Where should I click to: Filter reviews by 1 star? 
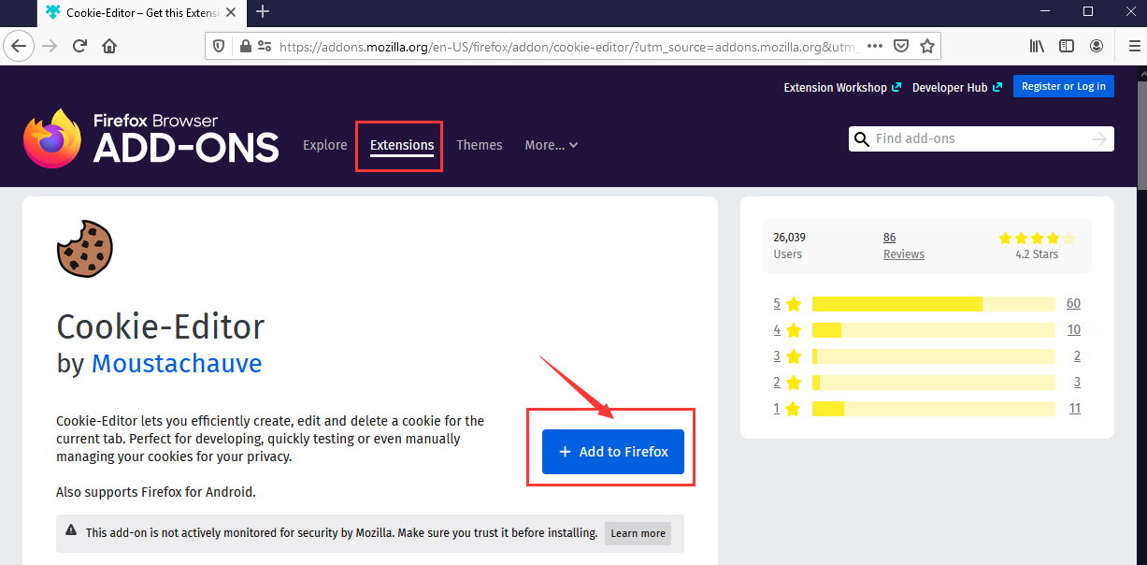(x=788, y=409)
